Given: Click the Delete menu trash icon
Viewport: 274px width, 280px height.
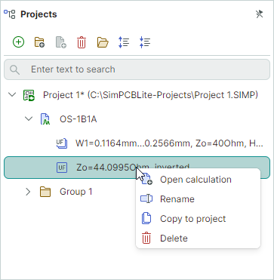Looking at the screenshot, I should tap(146, 238).
